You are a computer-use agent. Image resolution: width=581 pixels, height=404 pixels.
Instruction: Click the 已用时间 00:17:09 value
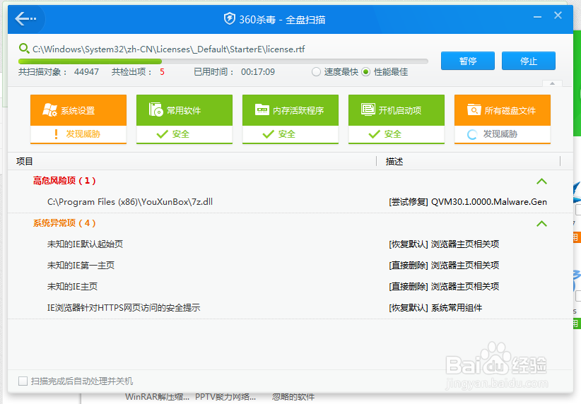point(258,72)
